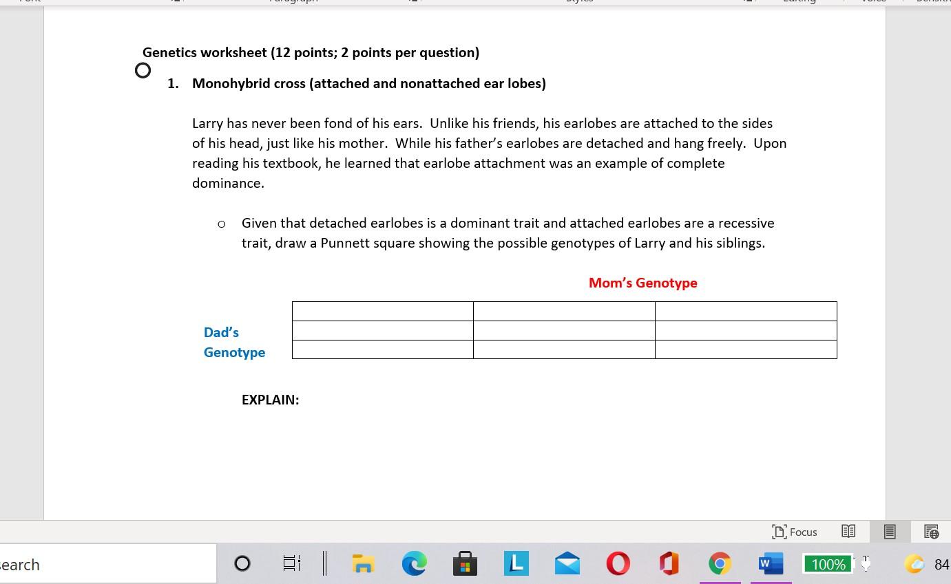Screen dimensions: 951x584
Task: Click the 'Given that detached earlobes' bullet text
Action: point(508,223)
